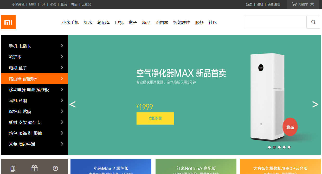
Task: Open MIUI top bar link
Action: [x=33, y=4]
